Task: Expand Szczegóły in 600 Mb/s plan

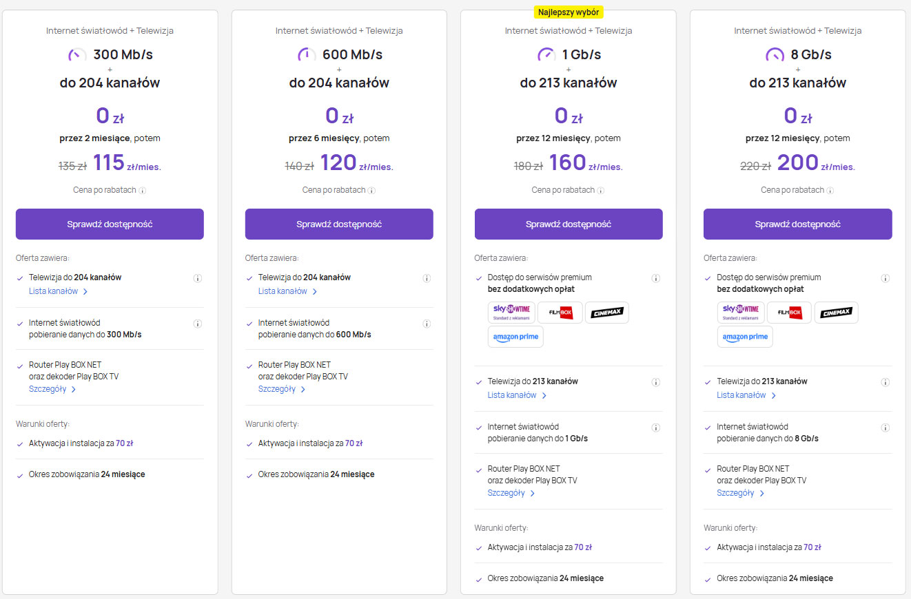Action: 281,389
